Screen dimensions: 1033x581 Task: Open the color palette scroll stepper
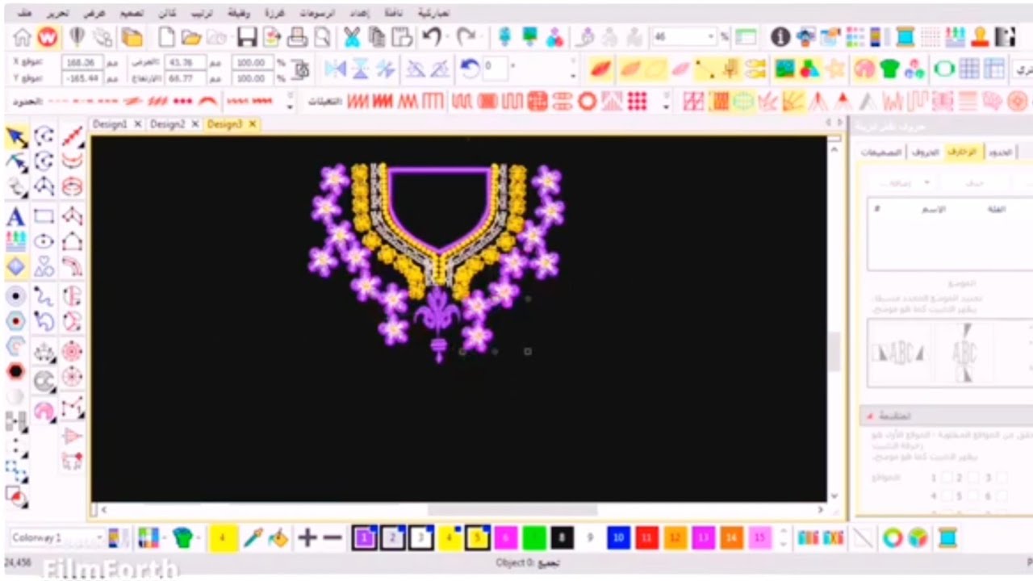(782, 537)
